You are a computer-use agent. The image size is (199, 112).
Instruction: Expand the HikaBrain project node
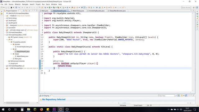pos(5,16)
